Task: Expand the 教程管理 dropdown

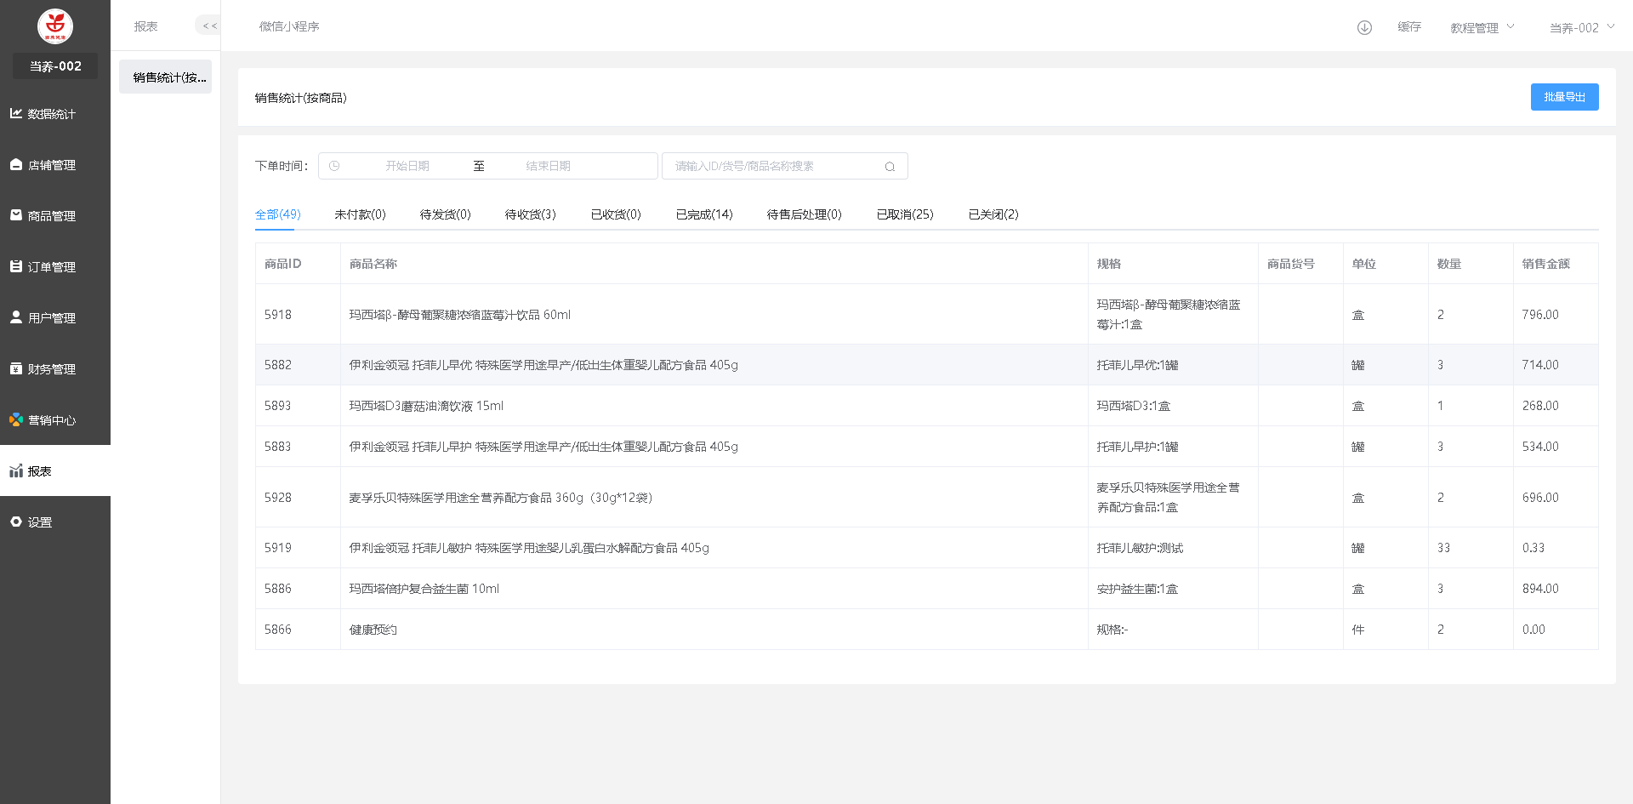Action: tap(1482, 28)
